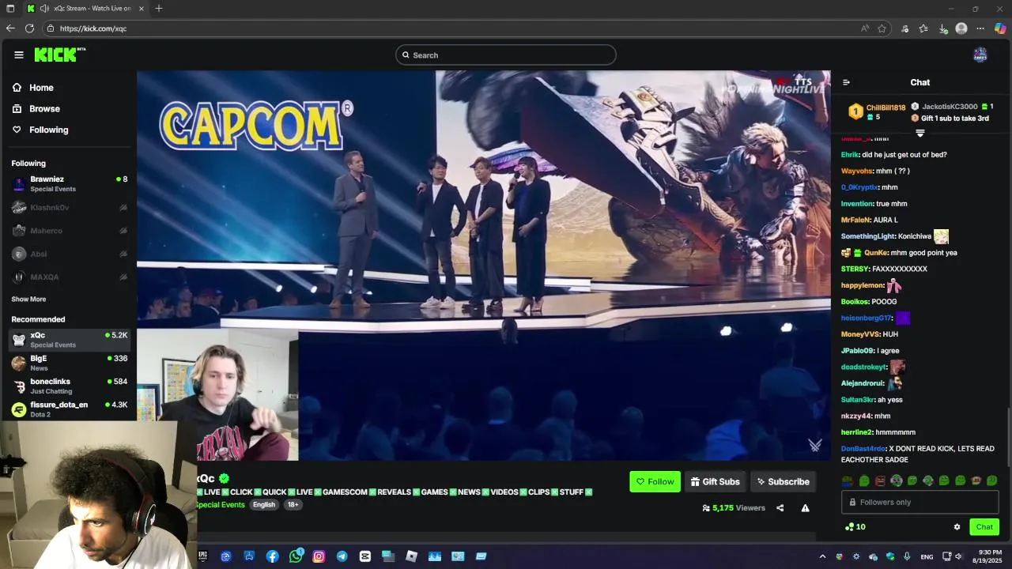Open chat settings gear icon
The width and height of the screenshot is (1012, 569).
pyautogui.click(x=957, y=527)
